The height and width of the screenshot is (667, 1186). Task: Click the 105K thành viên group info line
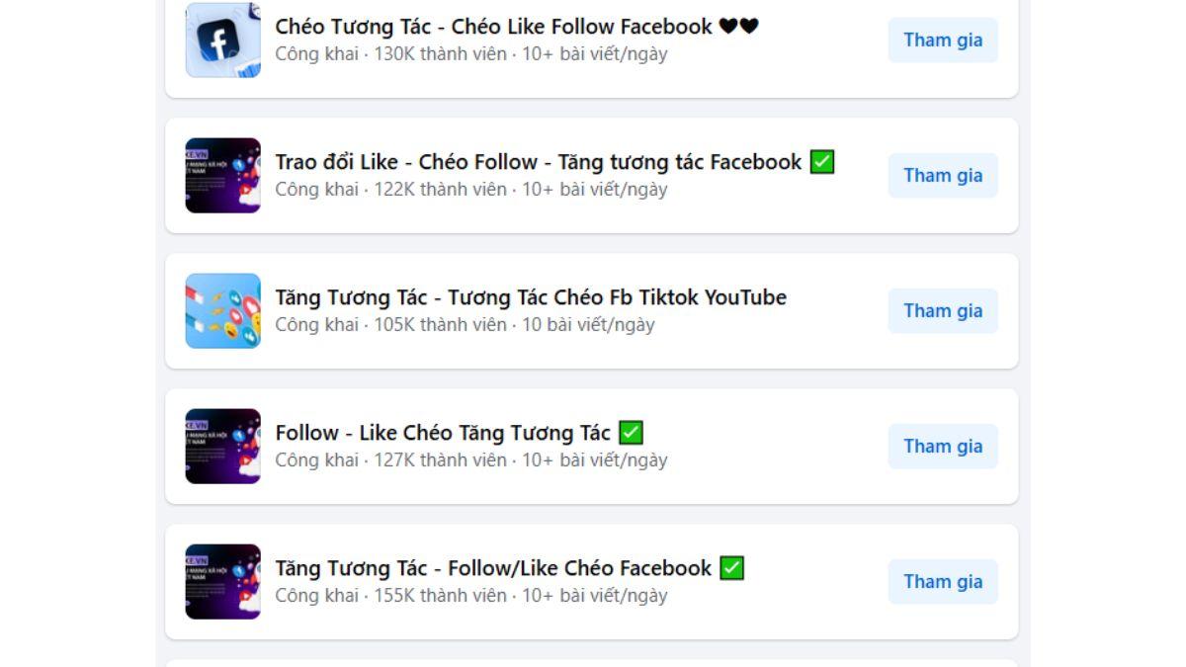click(465, 325)
